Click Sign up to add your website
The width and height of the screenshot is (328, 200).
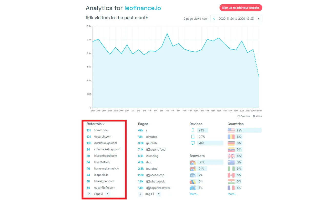pos(241,8)
